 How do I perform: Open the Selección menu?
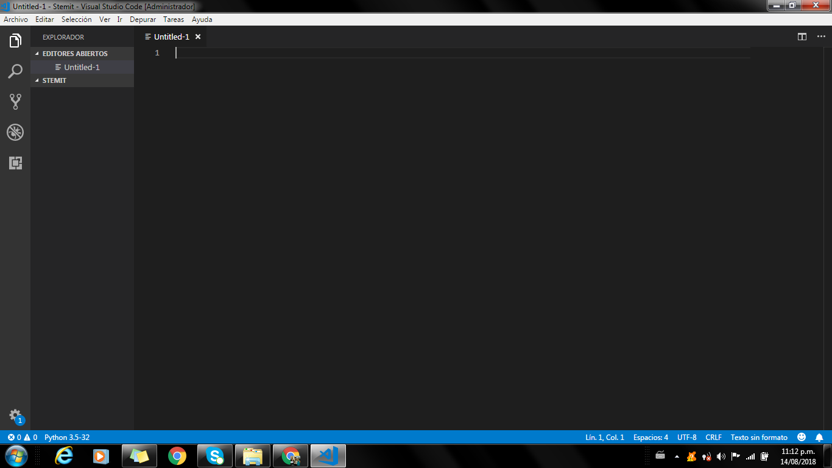pos(77,19)
